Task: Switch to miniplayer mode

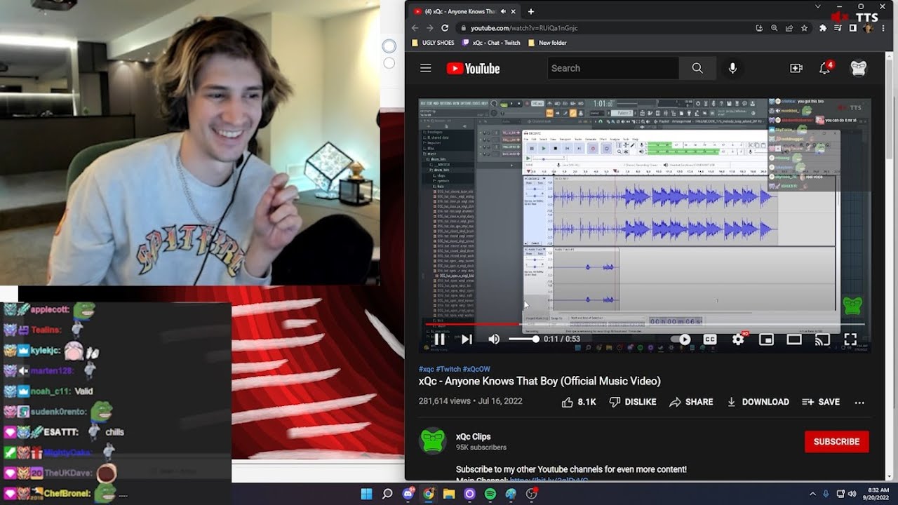Action: coord(766,339)
